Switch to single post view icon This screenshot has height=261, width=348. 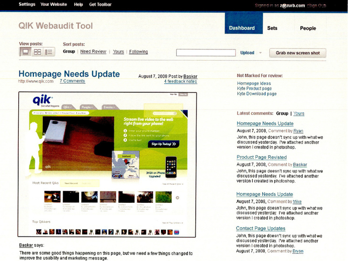pyautogui.click(x=25, y=52)
